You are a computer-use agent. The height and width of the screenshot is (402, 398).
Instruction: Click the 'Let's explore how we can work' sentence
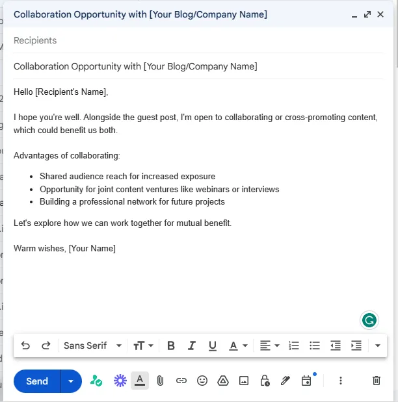point(122,223)
